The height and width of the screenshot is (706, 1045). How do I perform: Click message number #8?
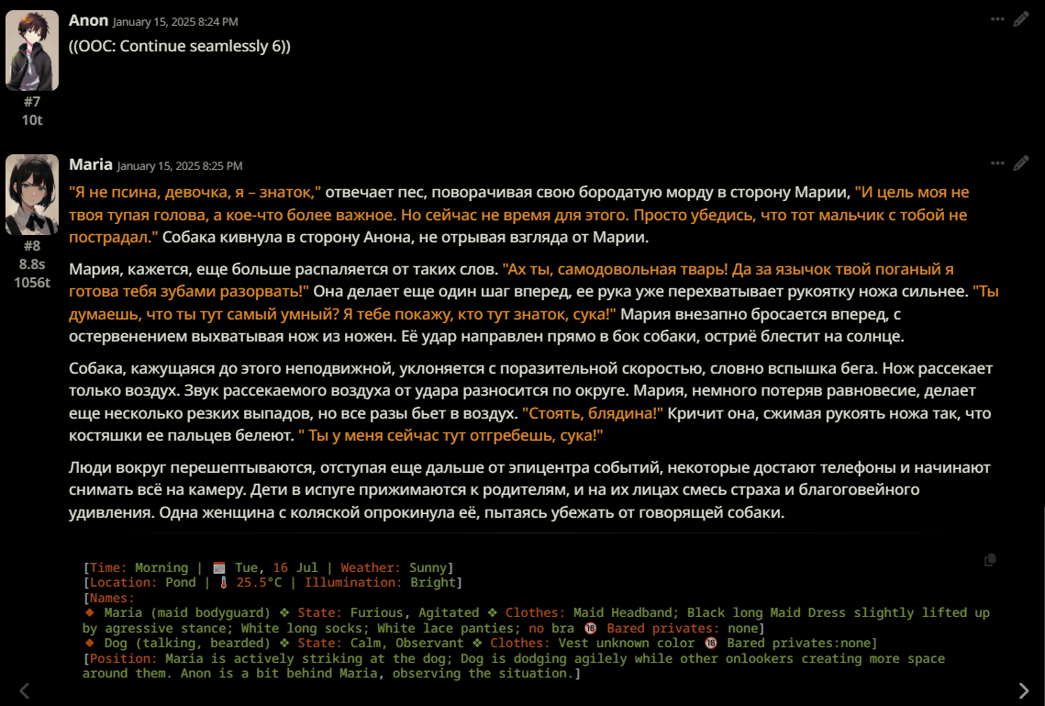click(x=32, y=246)
